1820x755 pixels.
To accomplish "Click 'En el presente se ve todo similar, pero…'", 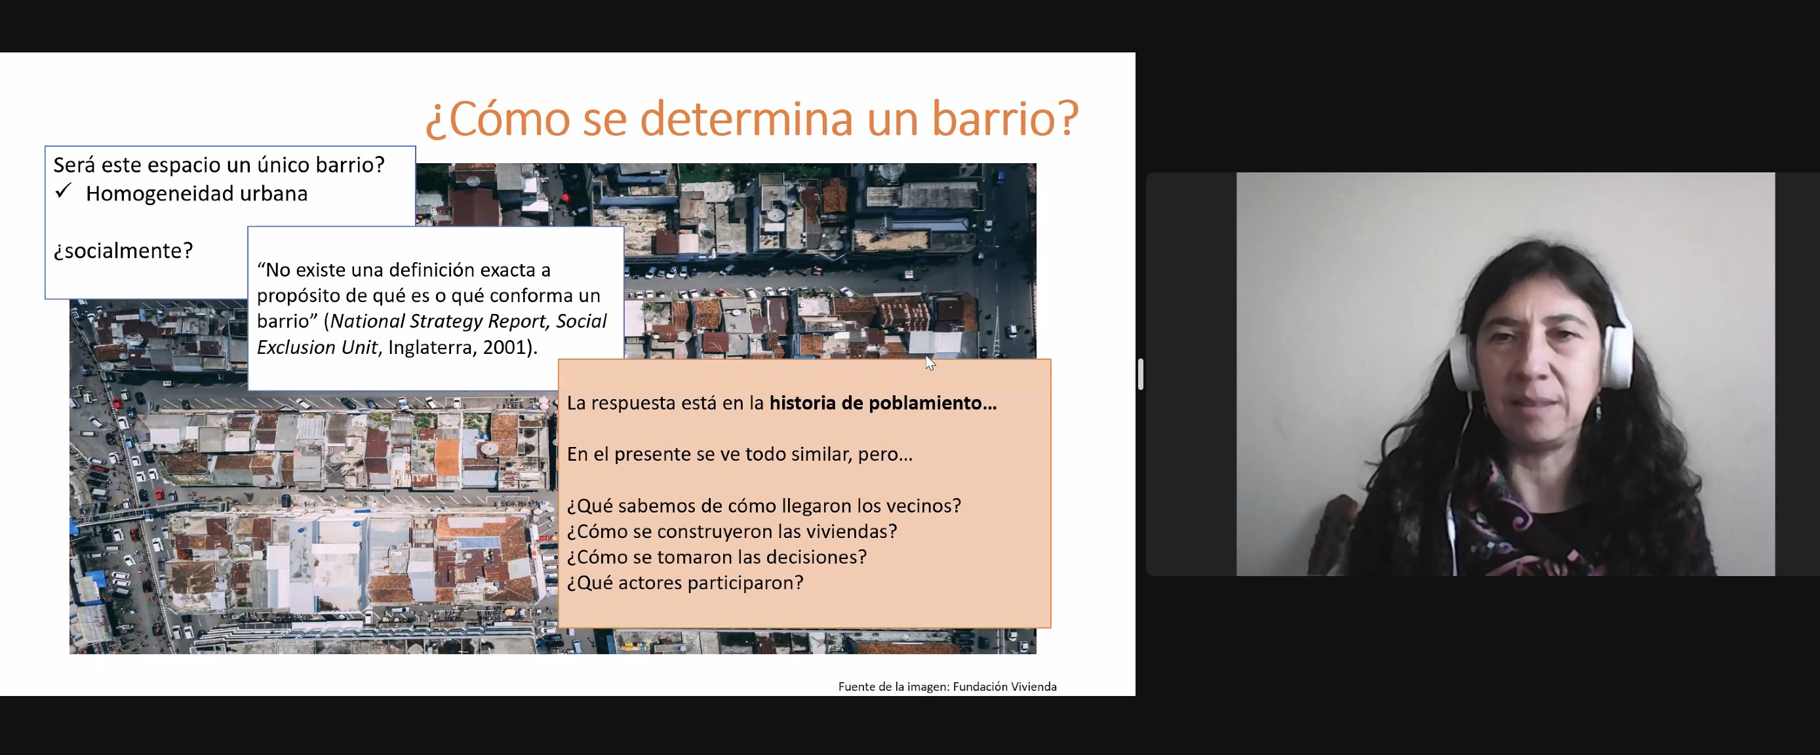I will [x=739, y=454].
